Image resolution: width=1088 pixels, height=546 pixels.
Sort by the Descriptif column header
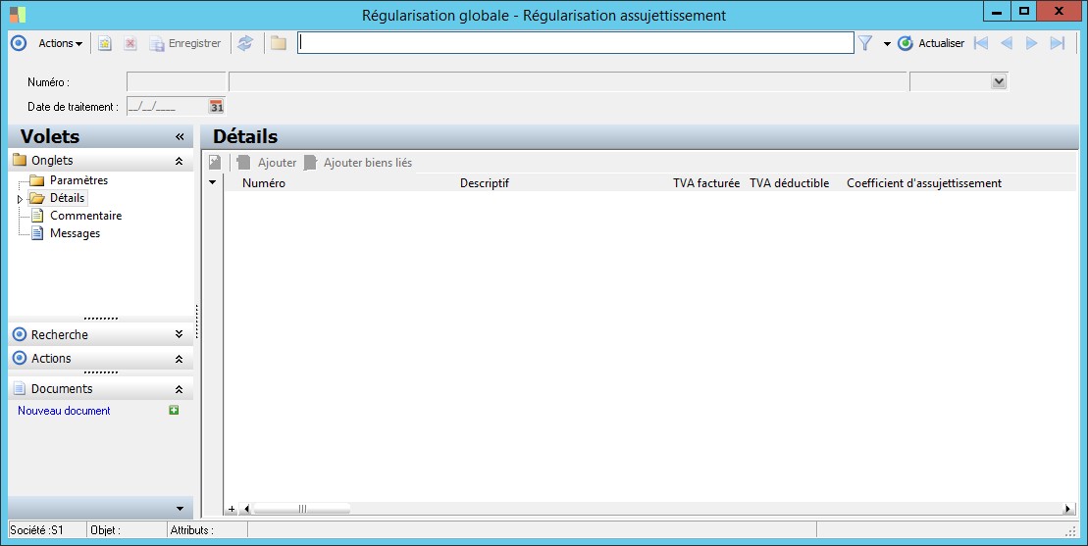pos(485,183)
